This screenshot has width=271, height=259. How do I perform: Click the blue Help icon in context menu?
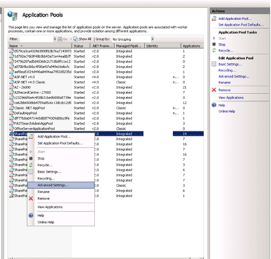tap(31, 215)
